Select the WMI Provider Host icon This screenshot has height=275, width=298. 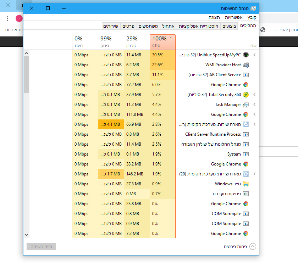click(246, 65)
